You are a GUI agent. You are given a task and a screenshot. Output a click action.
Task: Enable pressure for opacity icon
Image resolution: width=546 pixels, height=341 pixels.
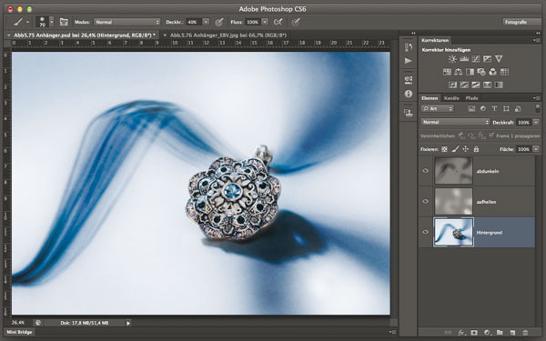click(x=218, y=22)
